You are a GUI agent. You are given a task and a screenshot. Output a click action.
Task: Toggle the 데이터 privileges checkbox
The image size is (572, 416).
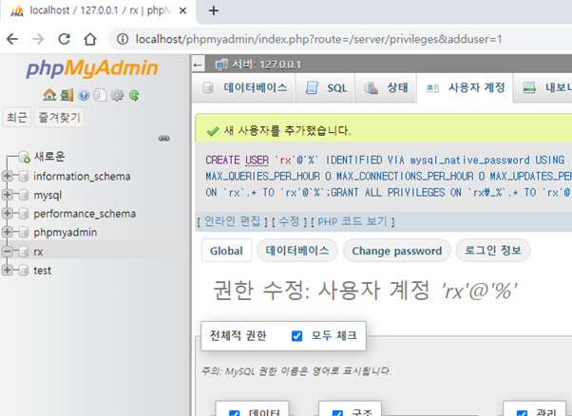(234, 413)
